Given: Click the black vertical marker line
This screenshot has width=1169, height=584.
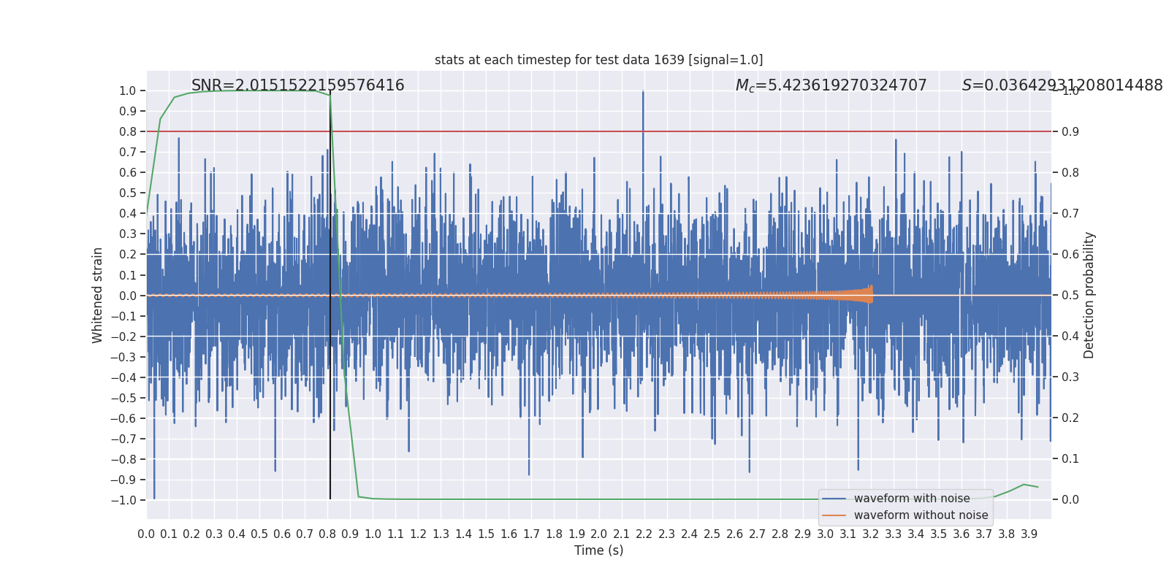Looking at the screenshot, I should pyautogui.click(x=330, y=295).
